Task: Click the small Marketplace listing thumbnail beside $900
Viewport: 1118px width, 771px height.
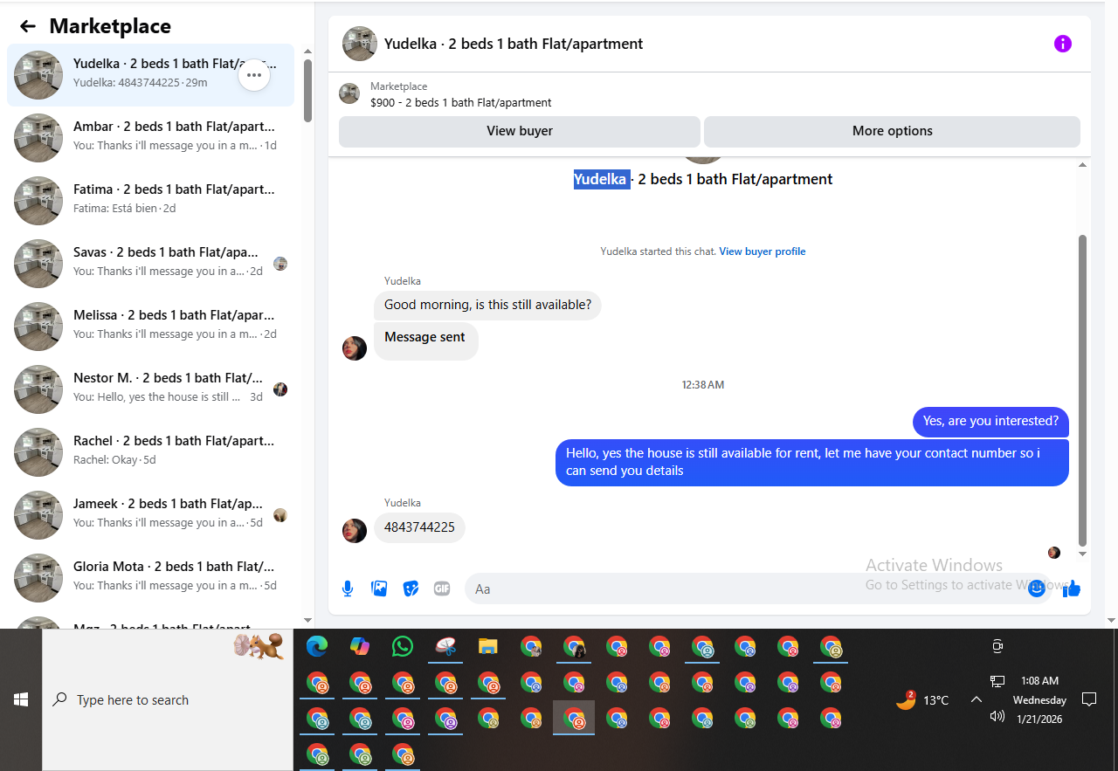Action: point(349,93)
